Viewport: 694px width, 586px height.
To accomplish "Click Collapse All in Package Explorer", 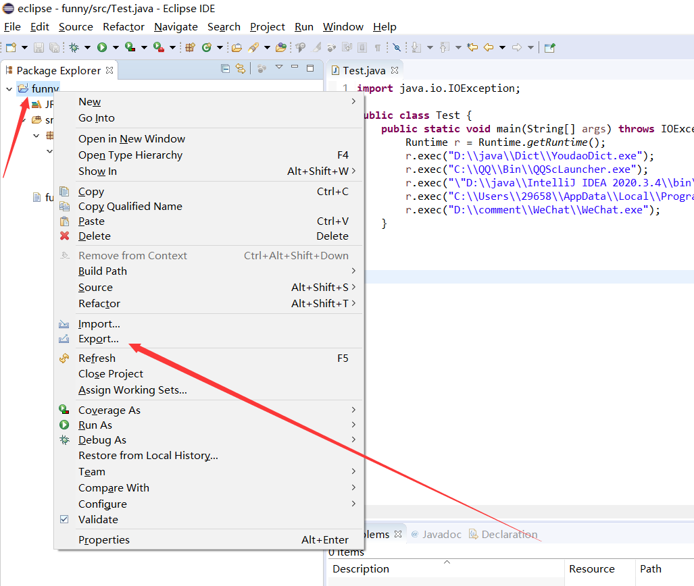I will 225,69.
